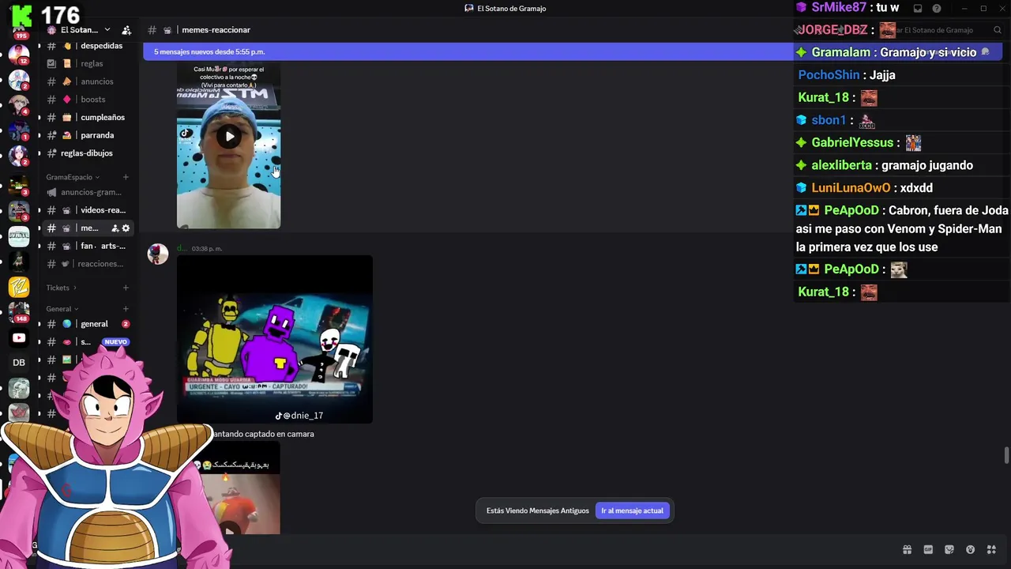Click alexliberta username in chat overlay
This screenshot has height=569, width=1011.
841,165
